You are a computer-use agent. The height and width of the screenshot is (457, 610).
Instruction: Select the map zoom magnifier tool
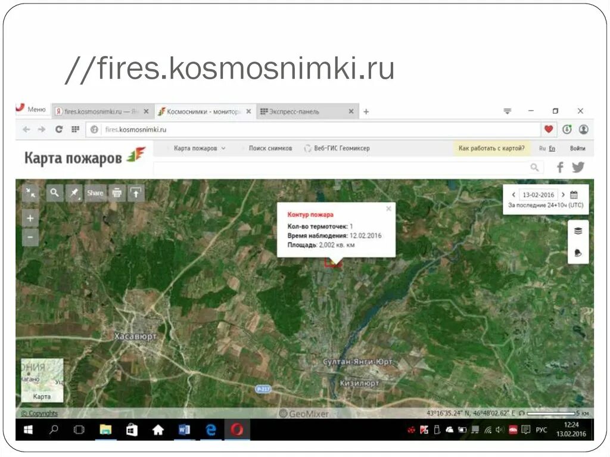pyautogui.click(x=54, y=192)
